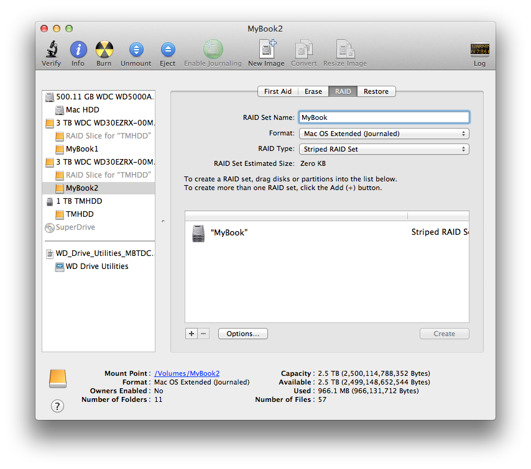Select RAID Slice above MyBook1
Viewport: 531px width, 469px height.
(99, 136)
